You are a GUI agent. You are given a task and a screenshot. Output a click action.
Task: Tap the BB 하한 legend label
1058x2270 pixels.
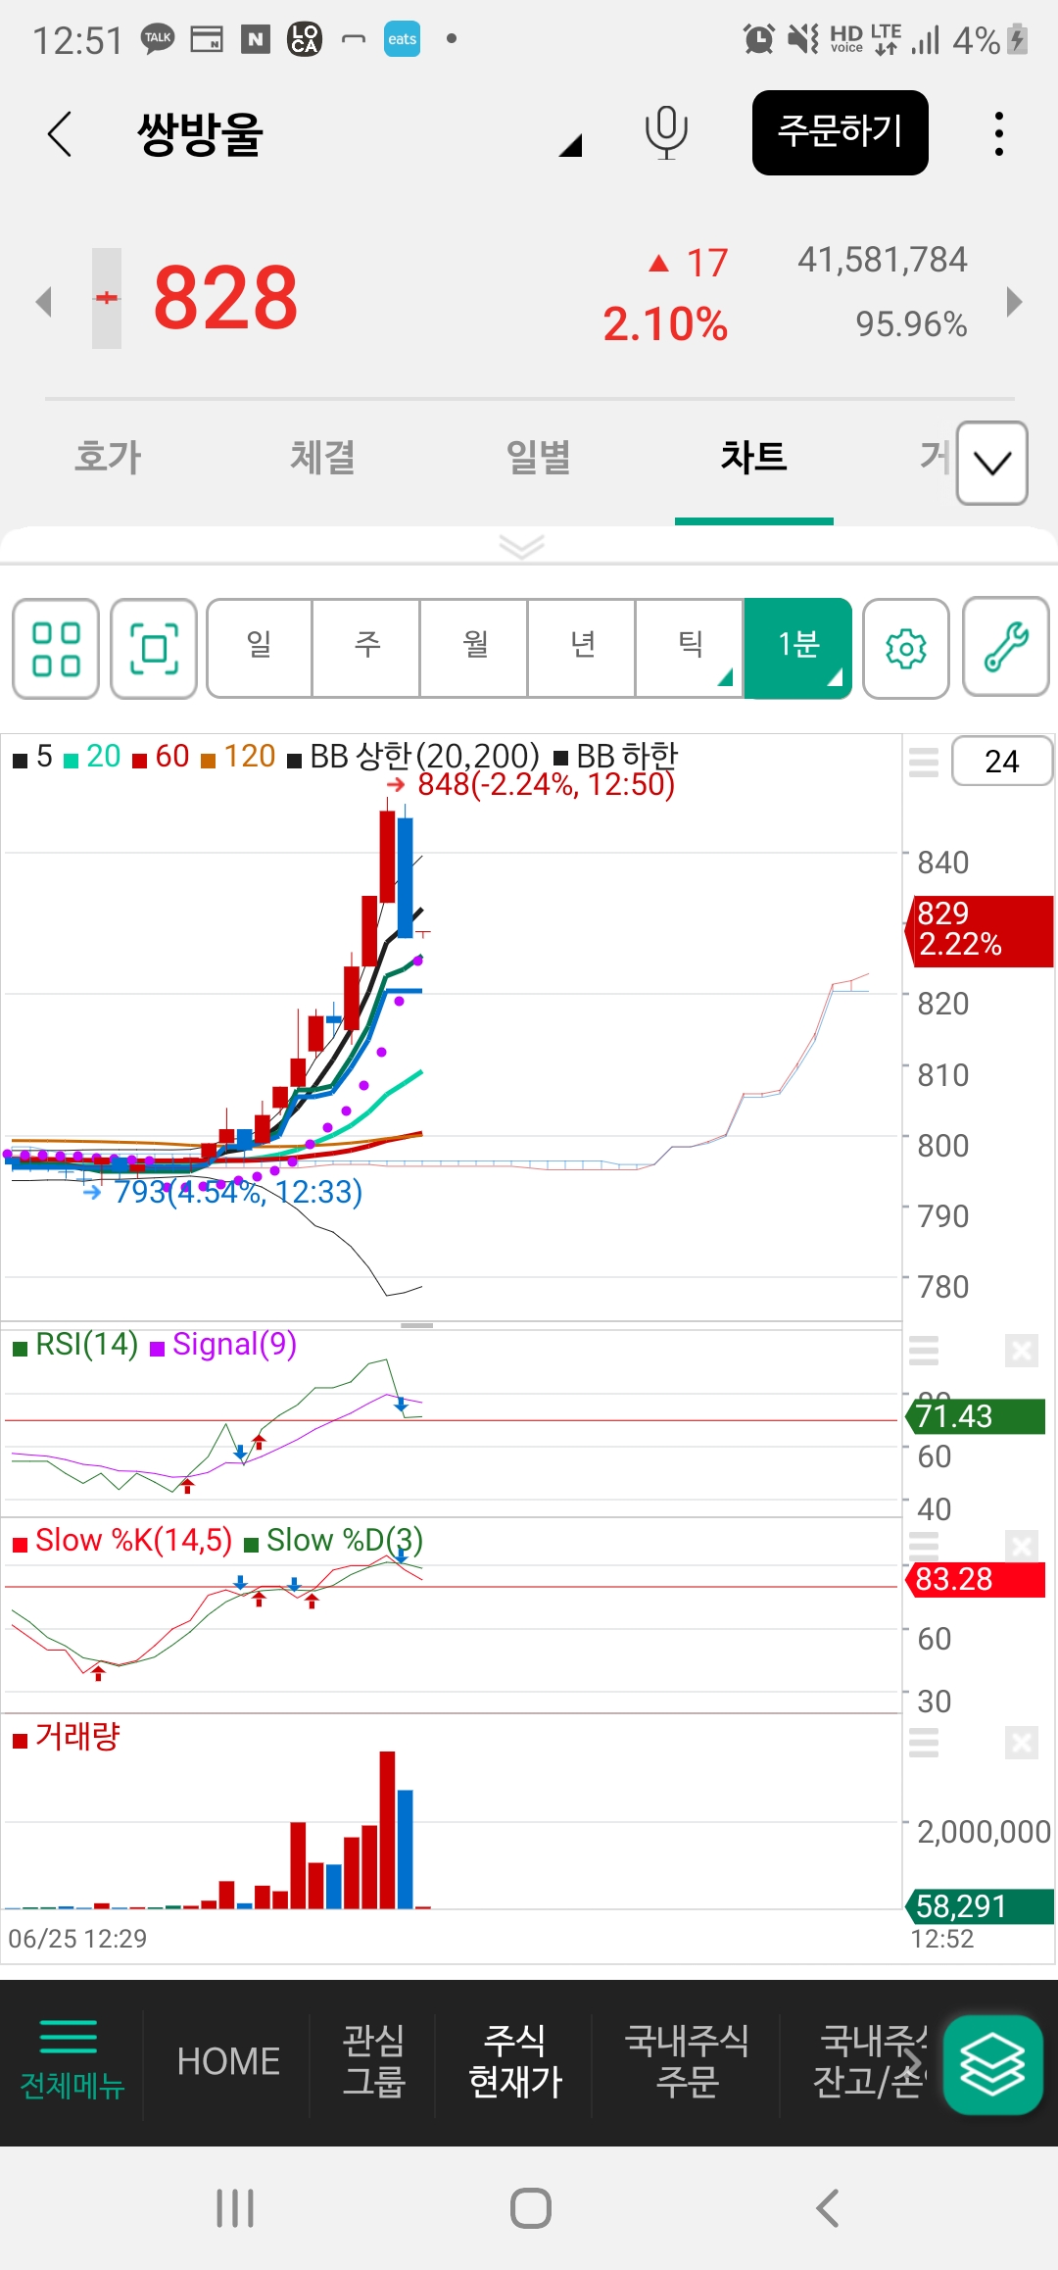pyautogui.click(x=627, y=756)
